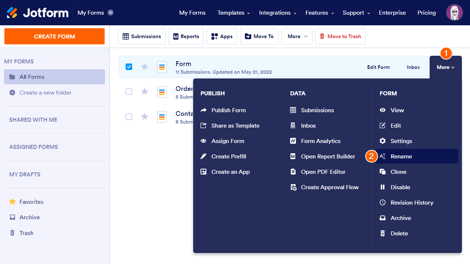Click the View eye icon

pyautogui.click(x=383, y=110)
